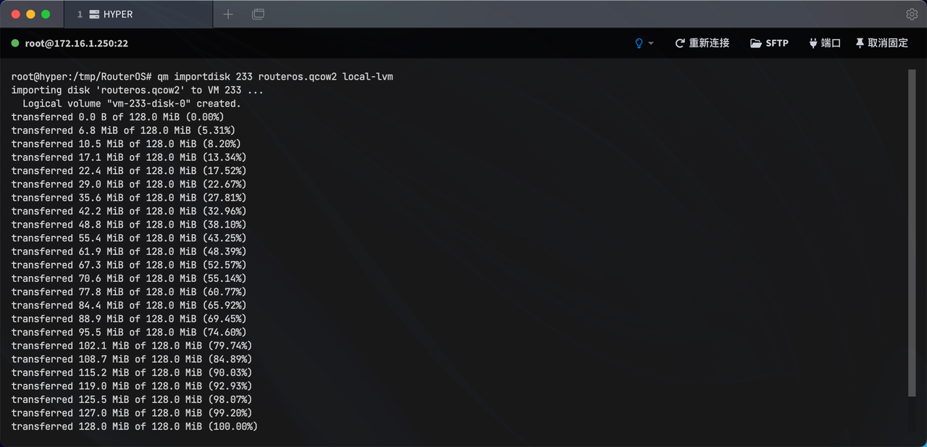Open a new tab with the plus icon
The width and height of the screenshot is (927, 447).
point(228,14)
